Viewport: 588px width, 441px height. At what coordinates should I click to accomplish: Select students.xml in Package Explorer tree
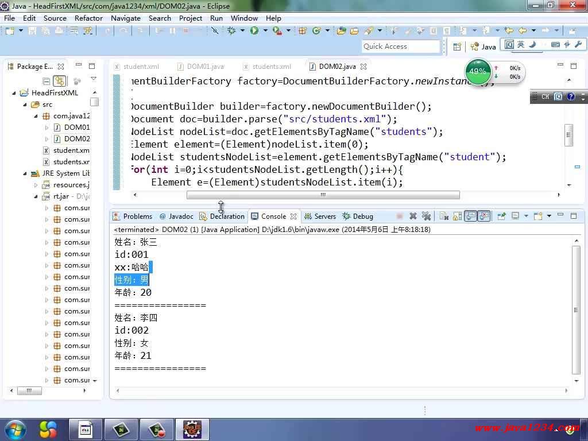click(x=66, y=162)
